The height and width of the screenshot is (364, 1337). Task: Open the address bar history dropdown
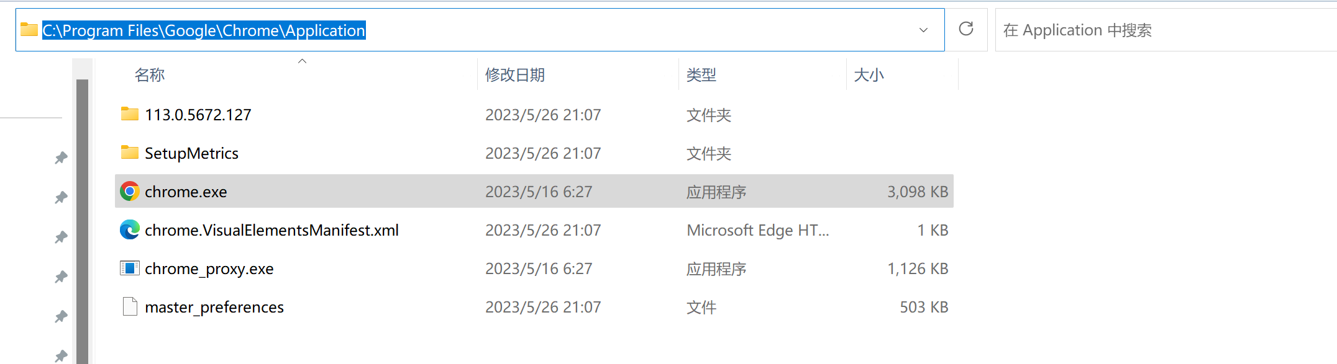tap(924, 29)
